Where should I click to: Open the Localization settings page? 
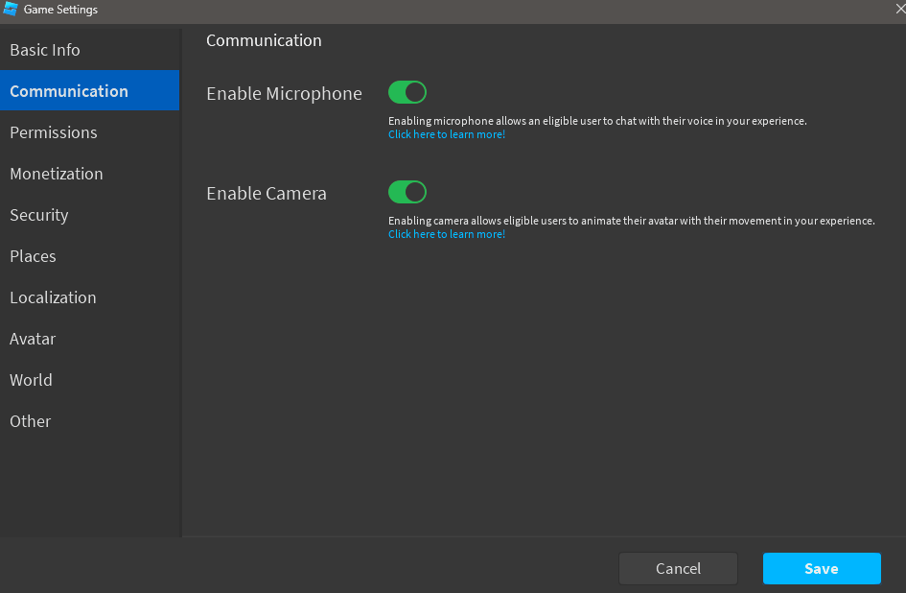coord(89,297)
